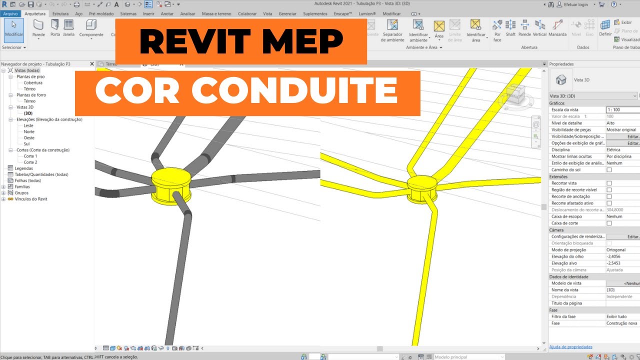The image size is (640, 360).
Task: Select the Janela window tool
Action: pos(68,28)
